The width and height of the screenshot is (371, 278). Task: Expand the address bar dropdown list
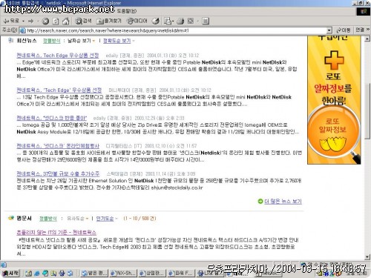[x=329, y=30]
